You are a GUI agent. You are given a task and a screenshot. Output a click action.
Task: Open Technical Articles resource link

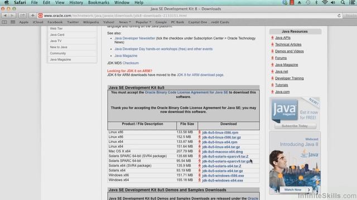288,44
